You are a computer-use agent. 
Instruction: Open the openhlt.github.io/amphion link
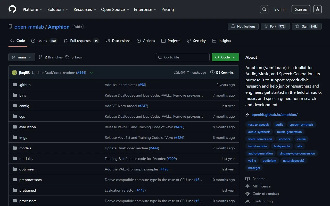pyautogui.click(x=274, y=115)
